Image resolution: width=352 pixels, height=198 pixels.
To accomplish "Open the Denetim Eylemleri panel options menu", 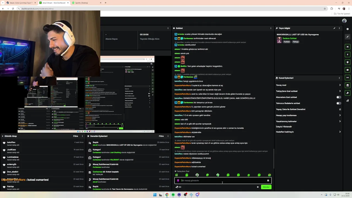I will click(x=168, y=136).
